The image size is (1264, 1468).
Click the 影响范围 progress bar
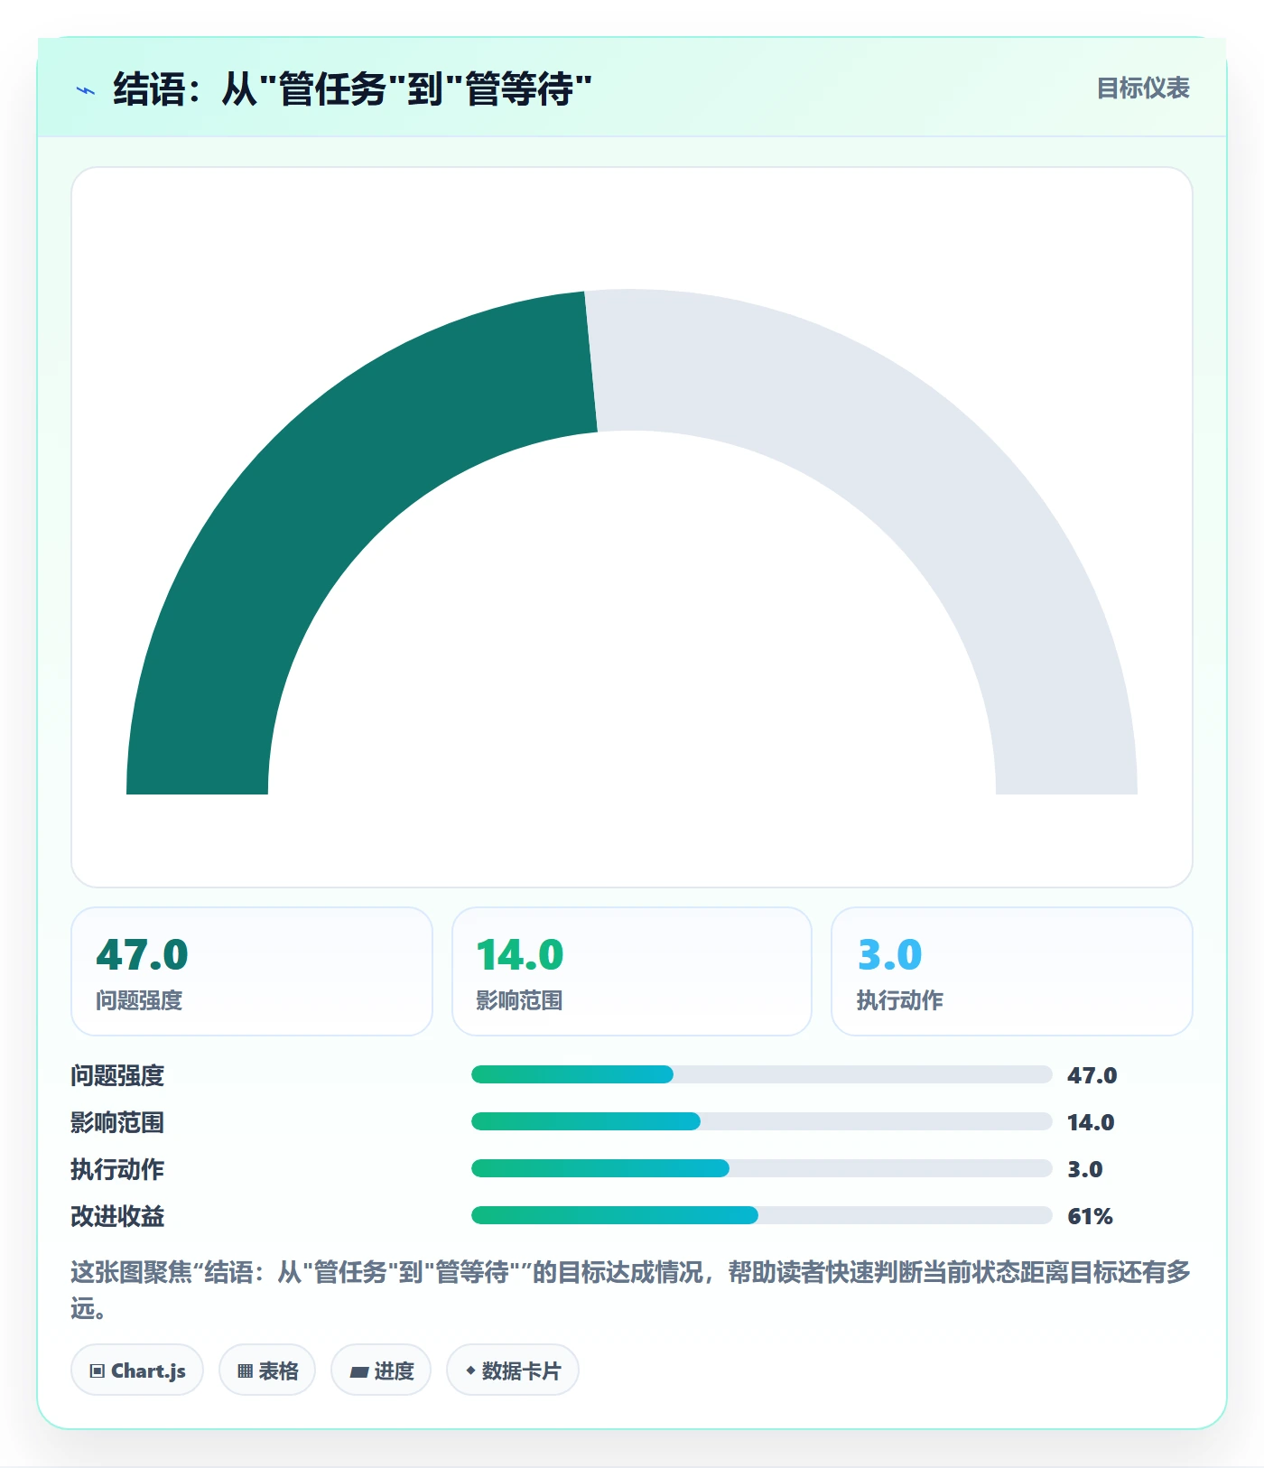pyautogui.click(x=761, y=1121)
